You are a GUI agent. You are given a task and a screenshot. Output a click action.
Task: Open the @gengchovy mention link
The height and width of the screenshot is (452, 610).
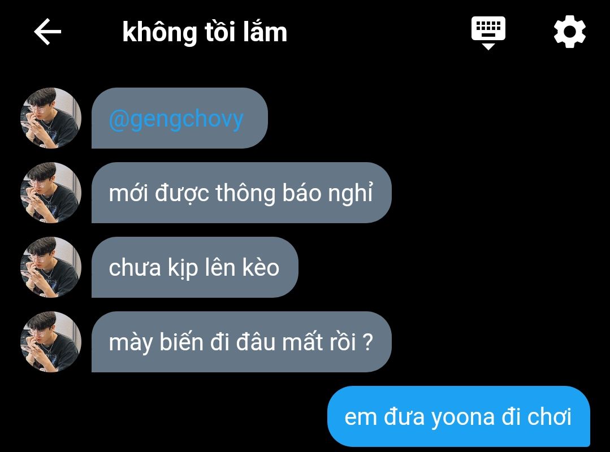click(x=176, y=119)
